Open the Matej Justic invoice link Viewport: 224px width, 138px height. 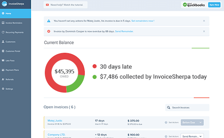(55, 121)
